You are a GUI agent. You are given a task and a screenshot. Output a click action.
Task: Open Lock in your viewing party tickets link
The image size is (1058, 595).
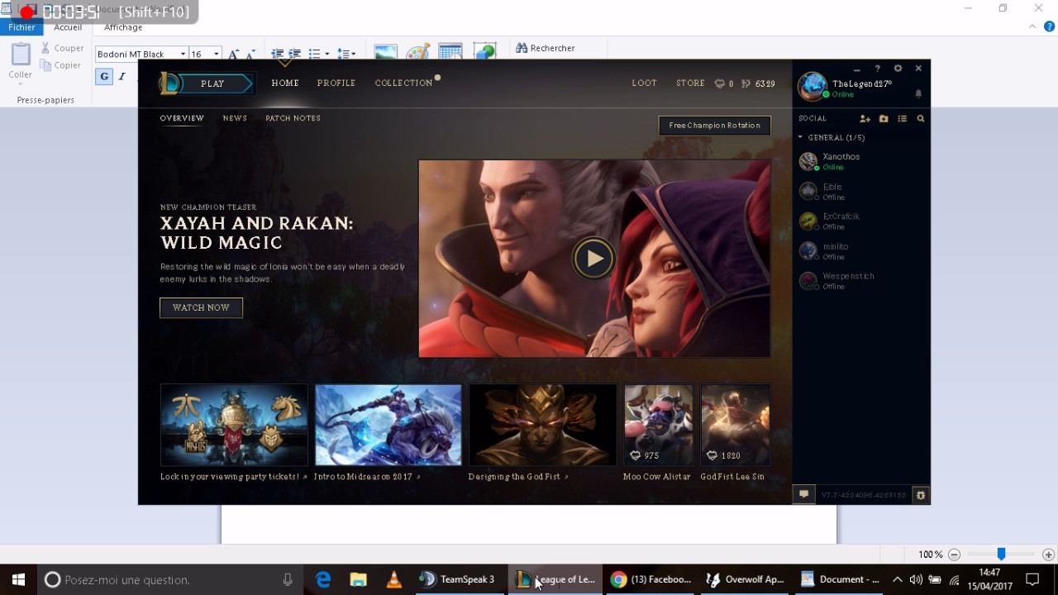pyautogui.click(x=234, y=477)
